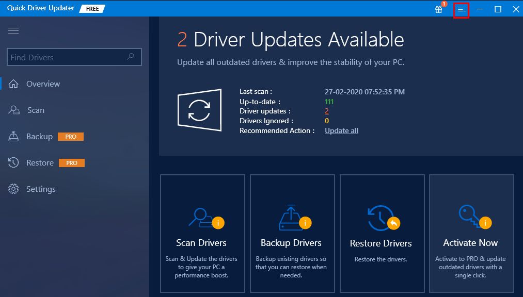Open Settings from the sidebar
Screen dimensions: 523x297
pos(41,189)
